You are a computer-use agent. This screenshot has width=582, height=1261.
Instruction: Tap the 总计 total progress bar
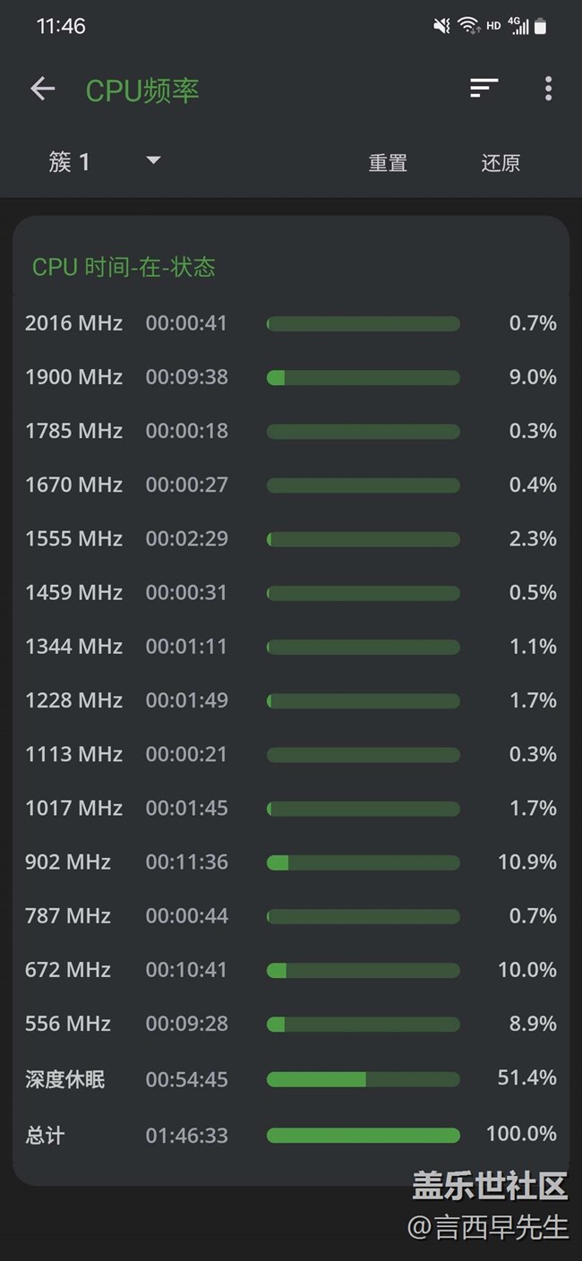[x=363, y=1136]
